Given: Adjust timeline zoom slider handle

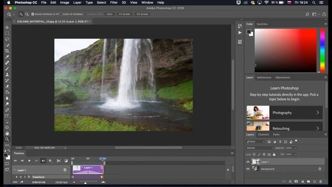Looking at the screenshot, I should click(85, 183).
